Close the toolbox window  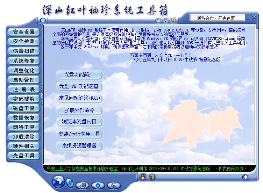click(254, 17)
